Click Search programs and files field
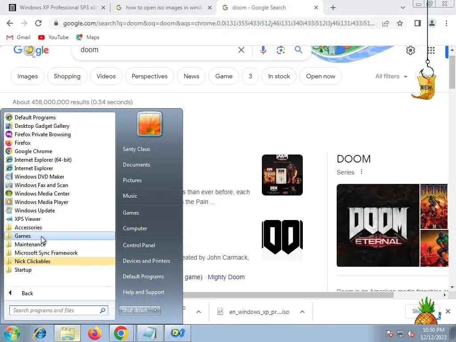This screenshot has width=456, height=342. coord(59,310)
